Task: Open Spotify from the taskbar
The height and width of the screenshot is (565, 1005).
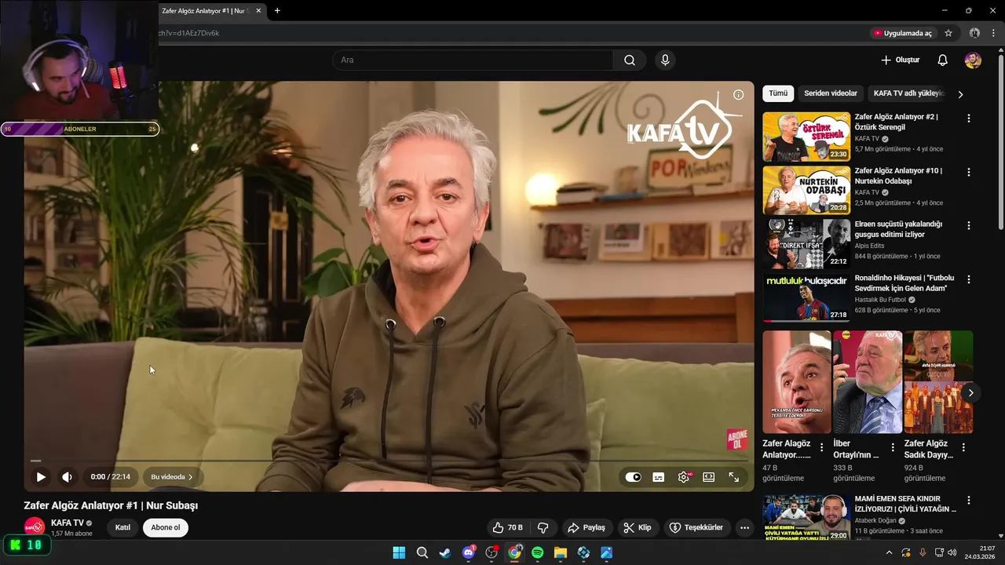Action: point(538,552)
